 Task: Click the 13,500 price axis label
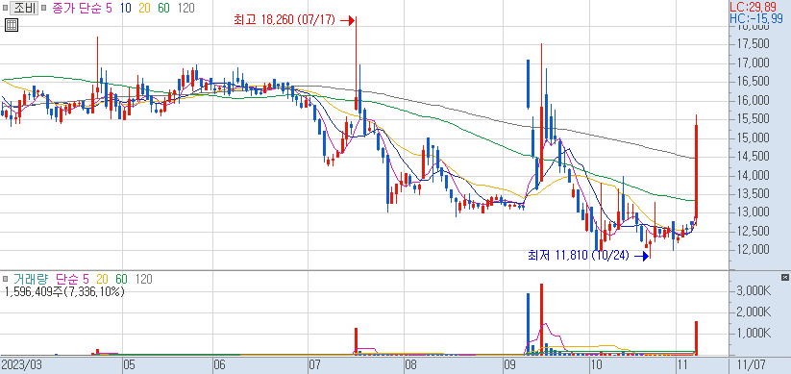pyautogui.click(x=754, y=193)
